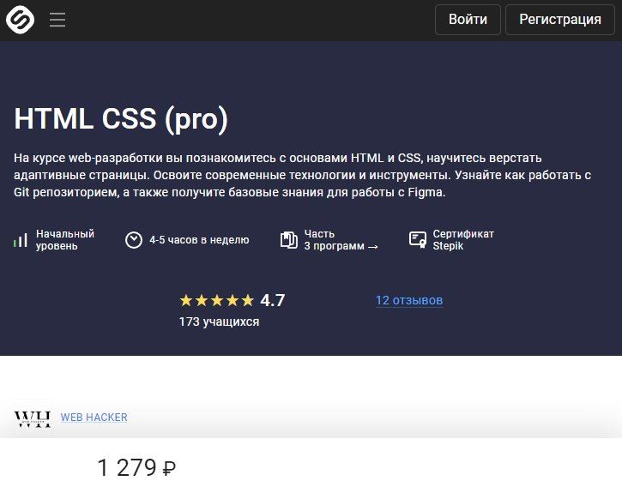Click the clock icon for weekly hours
The height and width of the screenshot is (493, 622).
tap(133, 240)
